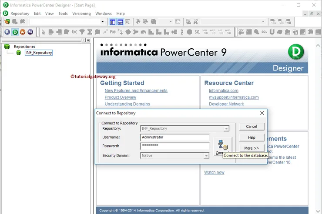322x214 pixels.
Task: Choose the Sigma Aggregator transformation icon
Action: click(x=90, y=32)
